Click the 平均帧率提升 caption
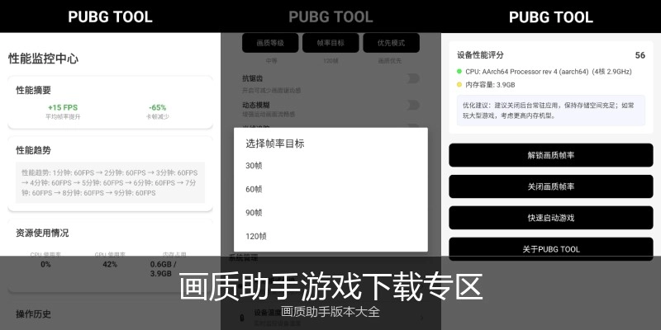The image size is (661, 330). point(63,116)
